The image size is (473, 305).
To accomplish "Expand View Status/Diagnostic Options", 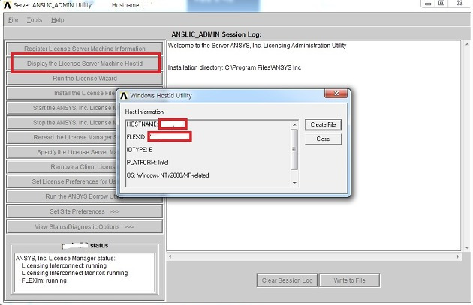I will click(84, 226).
